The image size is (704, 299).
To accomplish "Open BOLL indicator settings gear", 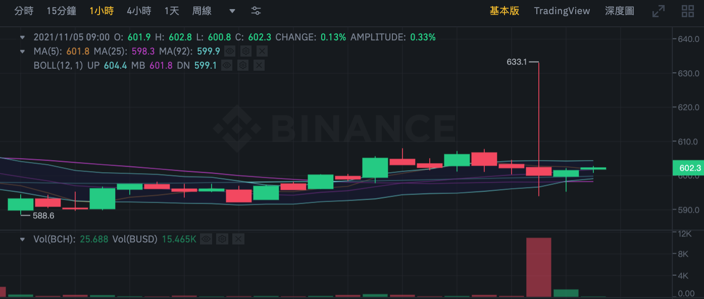I will pos(243,65).
